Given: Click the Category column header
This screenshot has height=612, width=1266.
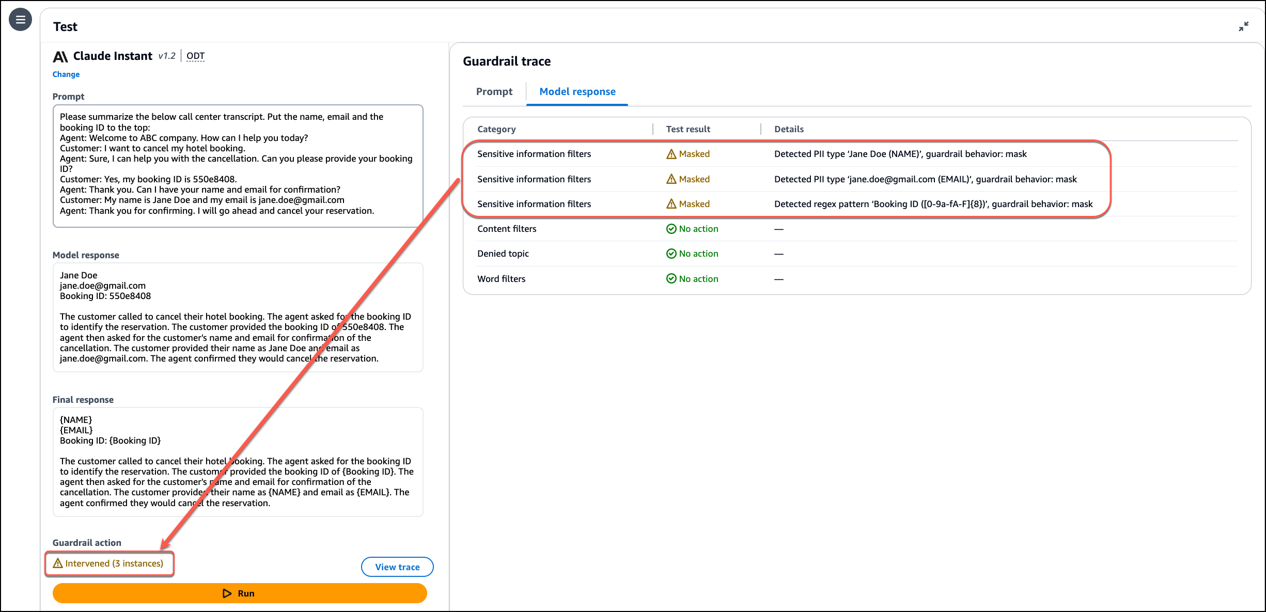Looking at the screenshot, I should coord(496,129).
